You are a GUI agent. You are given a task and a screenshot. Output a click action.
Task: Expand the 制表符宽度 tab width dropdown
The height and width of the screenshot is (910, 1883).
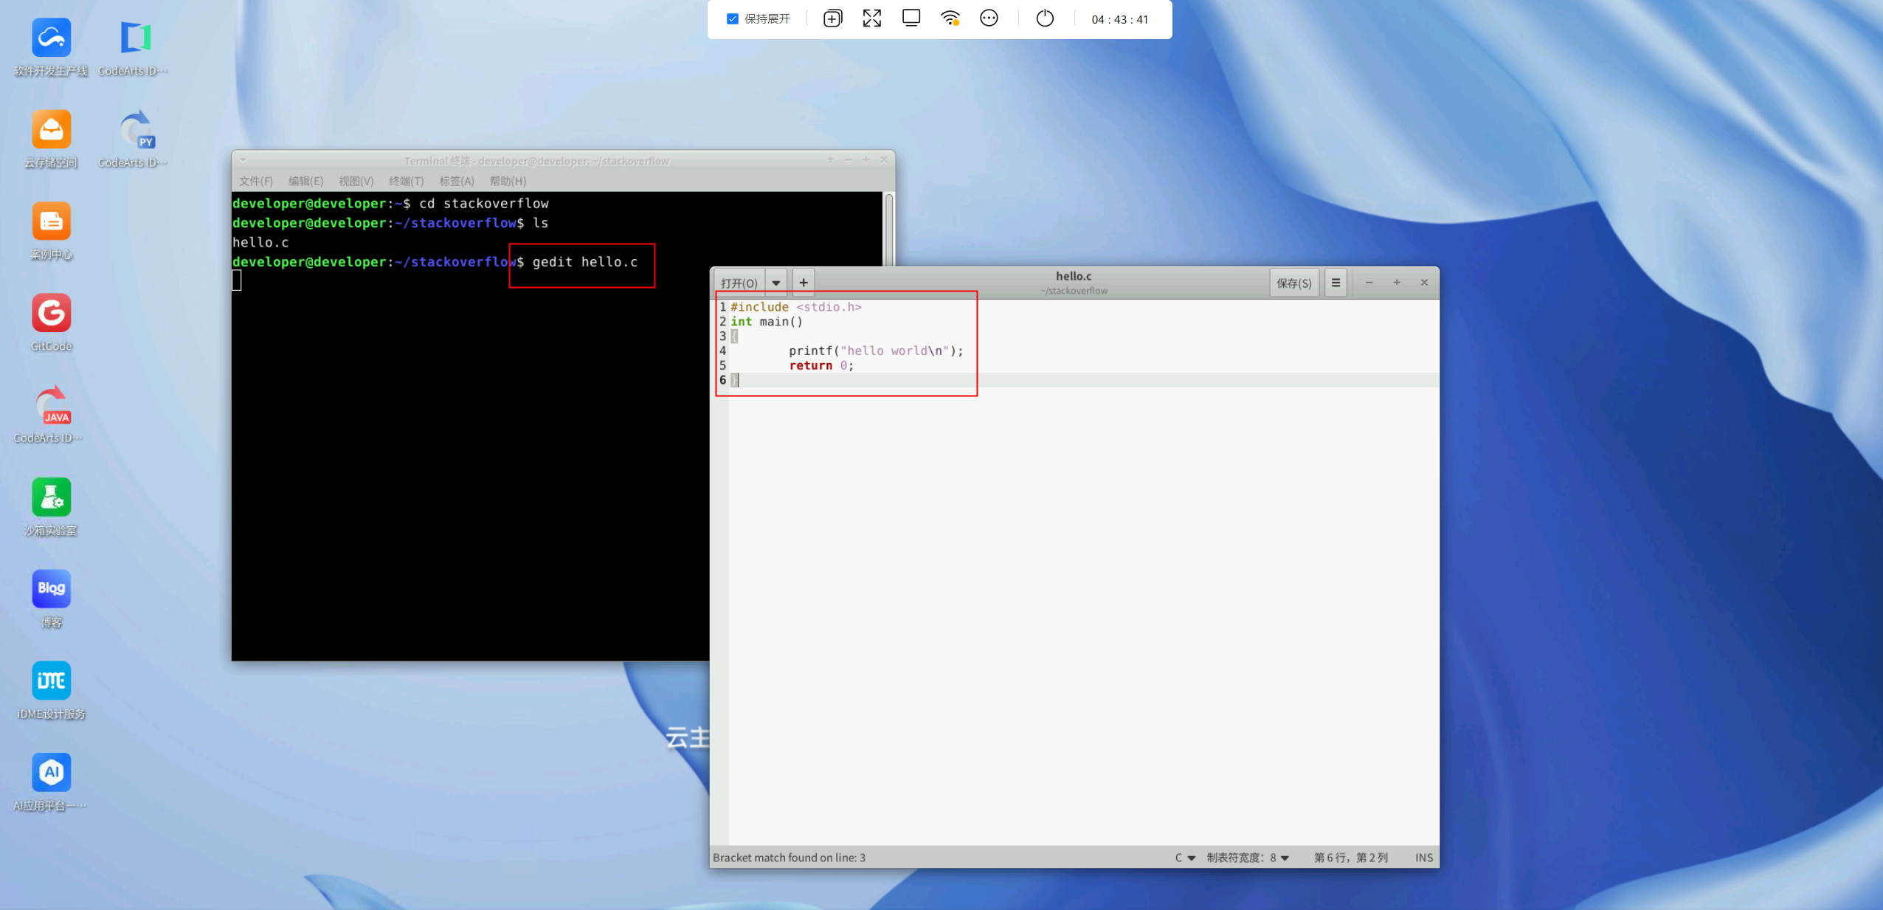point(1248,858)
